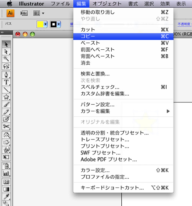Choose スペルチェック…
The image size is (192, 206).
[x=124, y=87]
